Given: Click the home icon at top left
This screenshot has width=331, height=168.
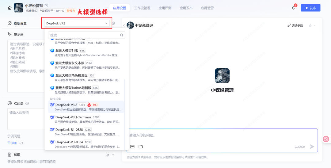Looking at the screenshot, I should click(10, 8).
